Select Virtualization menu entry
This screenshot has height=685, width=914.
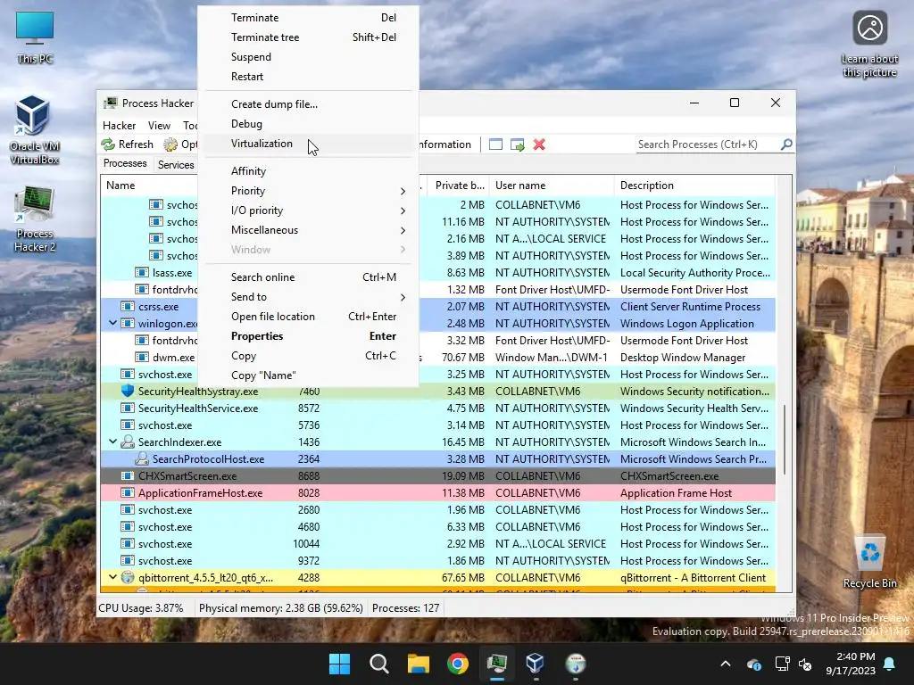click(x=308, y=144)
